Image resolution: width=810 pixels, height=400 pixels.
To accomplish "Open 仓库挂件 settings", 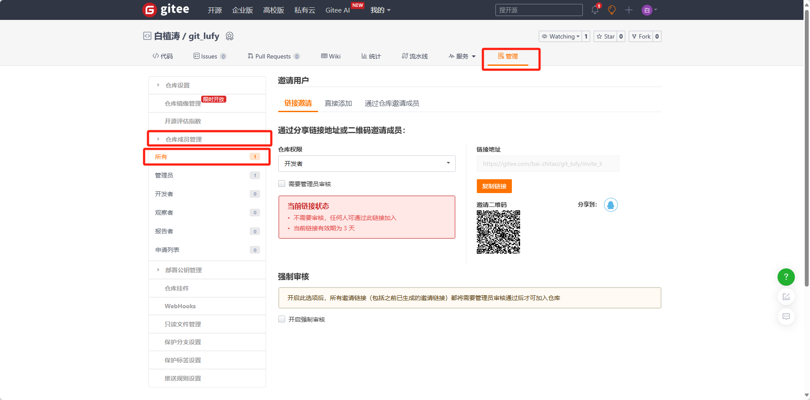I will coord(207,288).
